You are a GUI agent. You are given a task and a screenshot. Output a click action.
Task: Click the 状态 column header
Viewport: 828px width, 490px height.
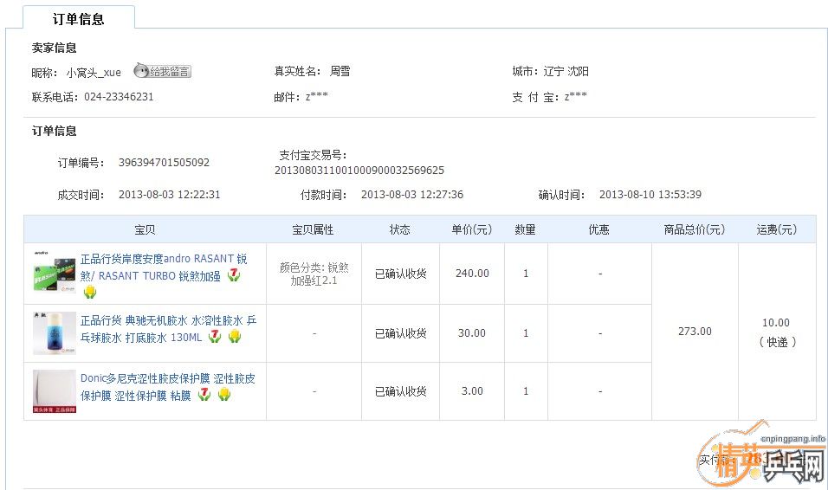point(400,229)
